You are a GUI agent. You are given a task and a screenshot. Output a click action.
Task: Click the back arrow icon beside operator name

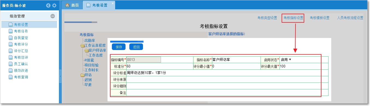(x=48, y=5)
